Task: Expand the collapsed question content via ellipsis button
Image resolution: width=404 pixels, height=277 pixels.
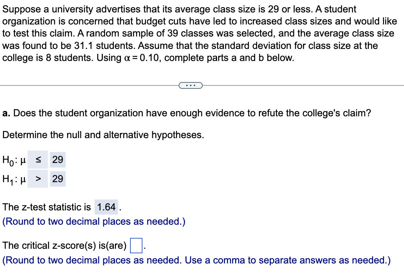Action: [x=191, y=85]
